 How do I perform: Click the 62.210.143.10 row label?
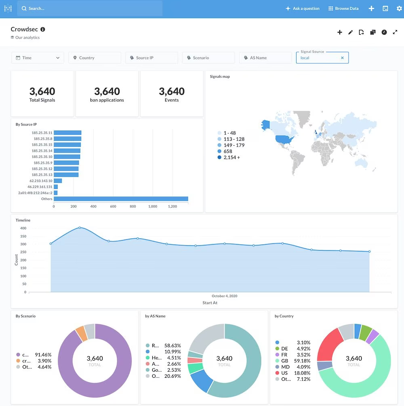pos(41,181)
